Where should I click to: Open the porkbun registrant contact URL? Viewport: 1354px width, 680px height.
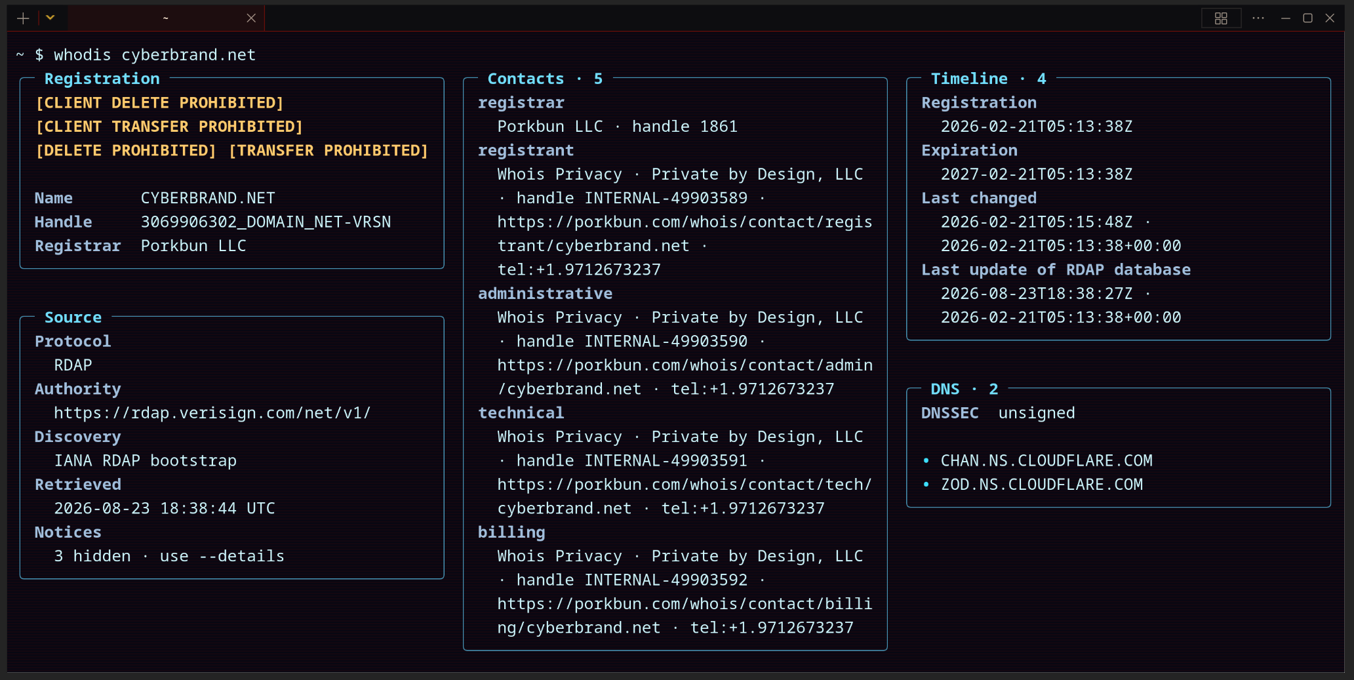coord(685,234)
